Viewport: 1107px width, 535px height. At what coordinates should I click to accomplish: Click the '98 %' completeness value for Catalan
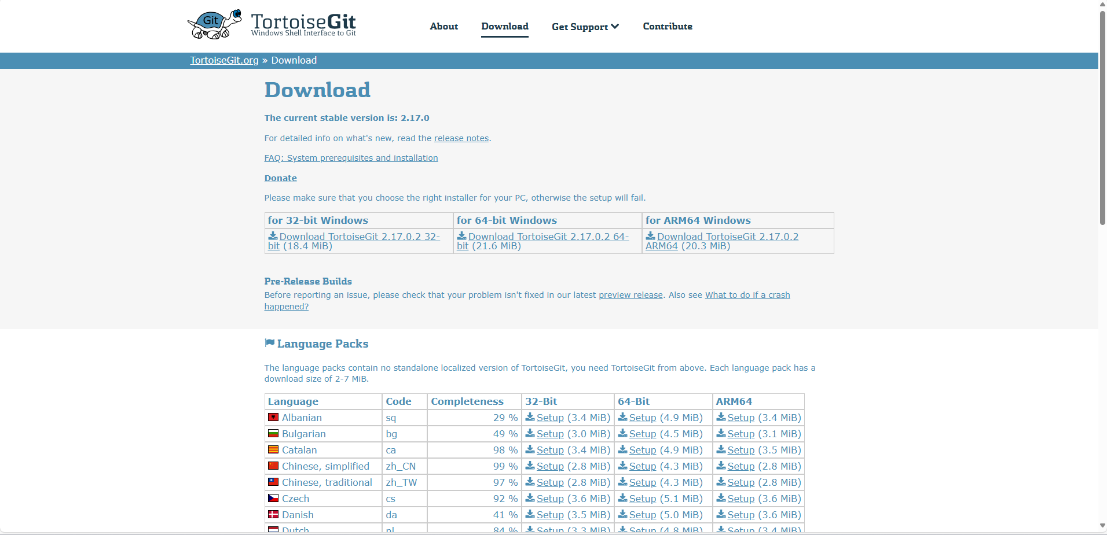click(505, 450)
